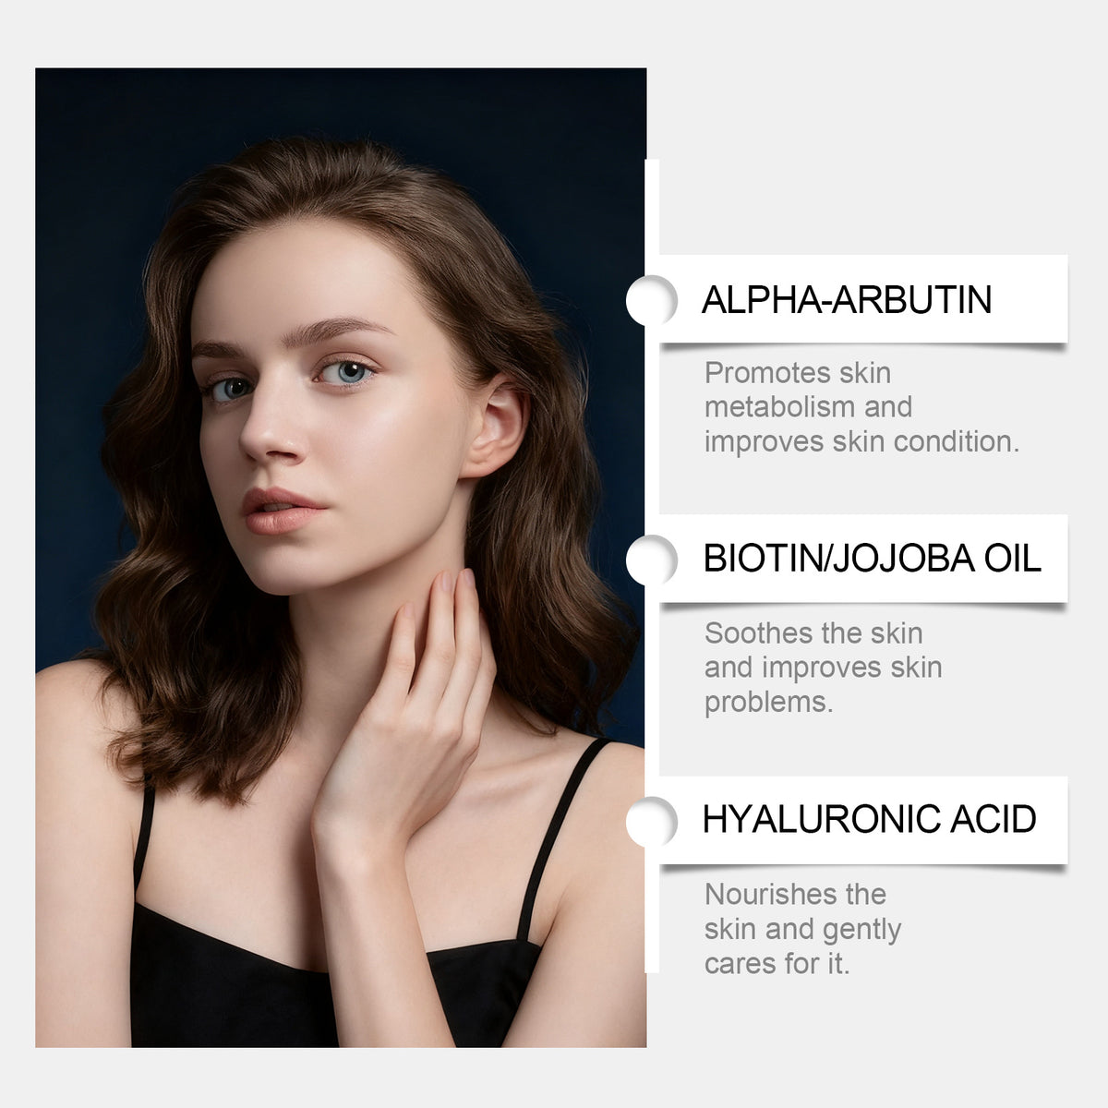Screen dimensions: 1108x1108
Task: Click the word 'improves skin condition.'
Action: point(861,441)
